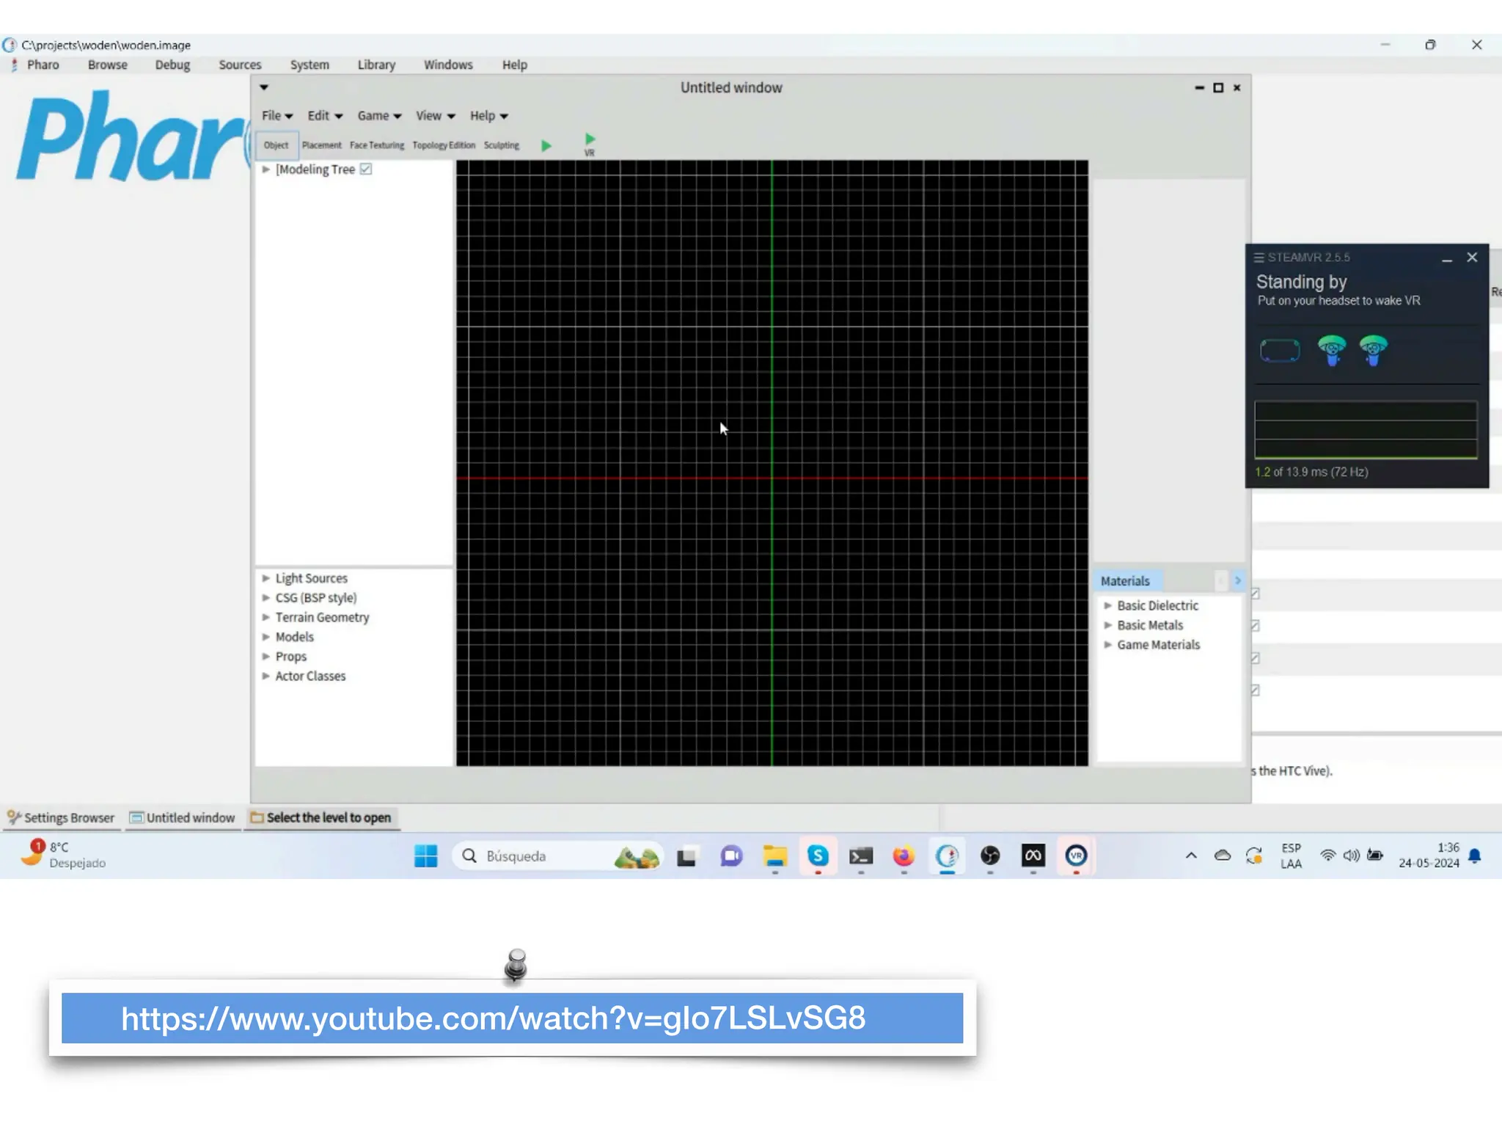The width and height of the screenshot is (1502, 1127).
Task: Open the Skype icon in taskbar
Action: pyautogui.click(x=818, y=856)
